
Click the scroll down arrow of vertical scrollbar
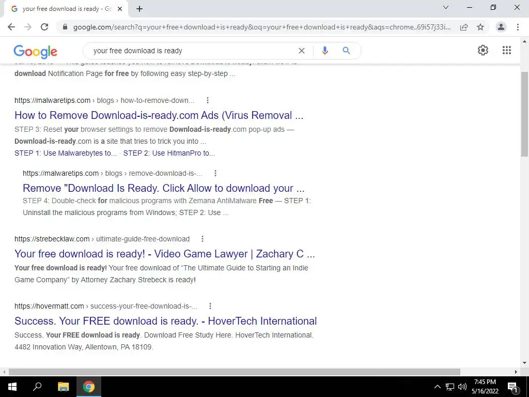point(524,363)
